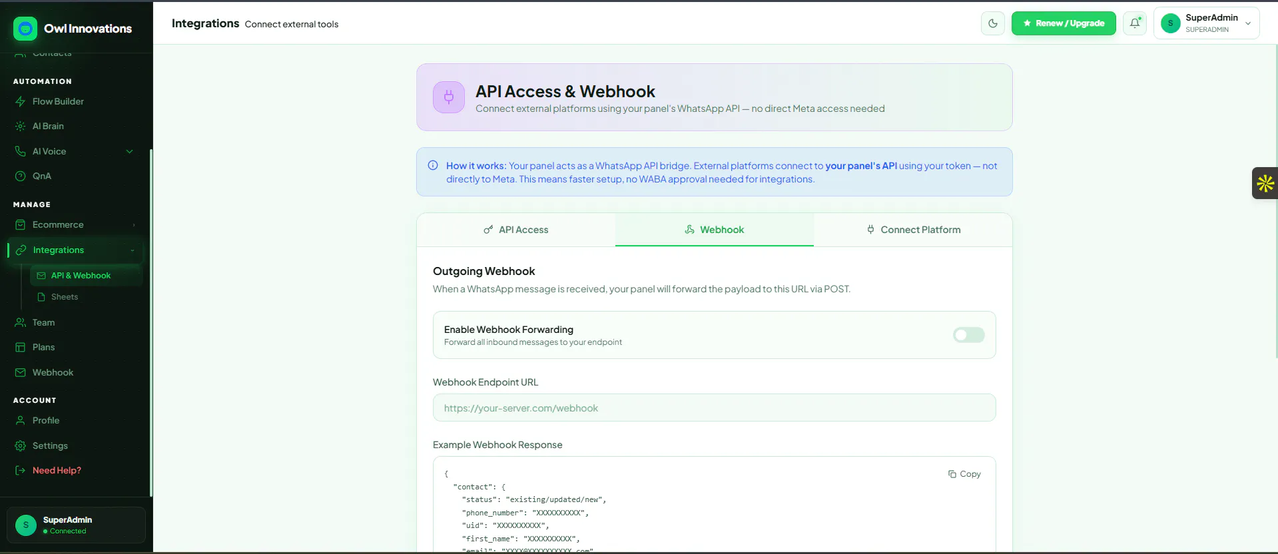
Task: Click SuperAdmin avatar at sidebar bottom
Action: point(26,525)
